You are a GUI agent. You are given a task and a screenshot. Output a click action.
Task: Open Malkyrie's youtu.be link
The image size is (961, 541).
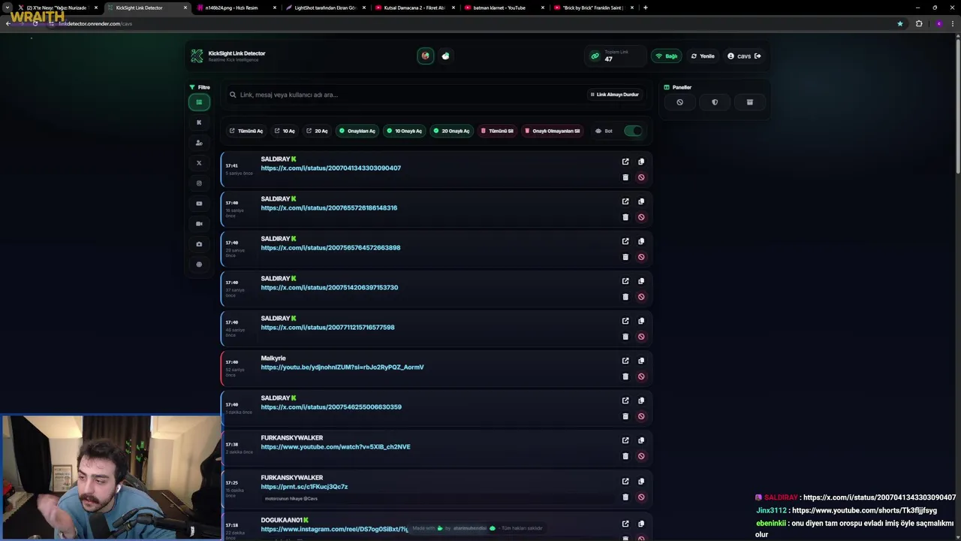click(342, 367)
